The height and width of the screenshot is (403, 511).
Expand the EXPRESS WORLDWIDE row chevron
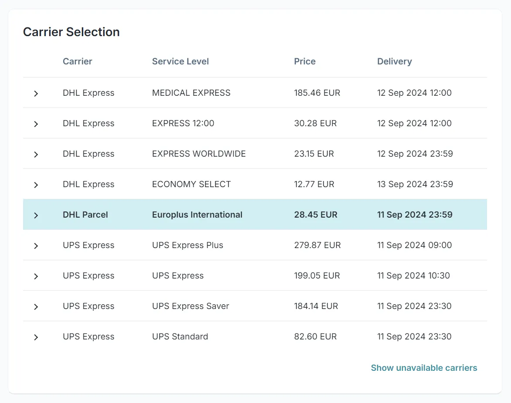tap(36, 154)
